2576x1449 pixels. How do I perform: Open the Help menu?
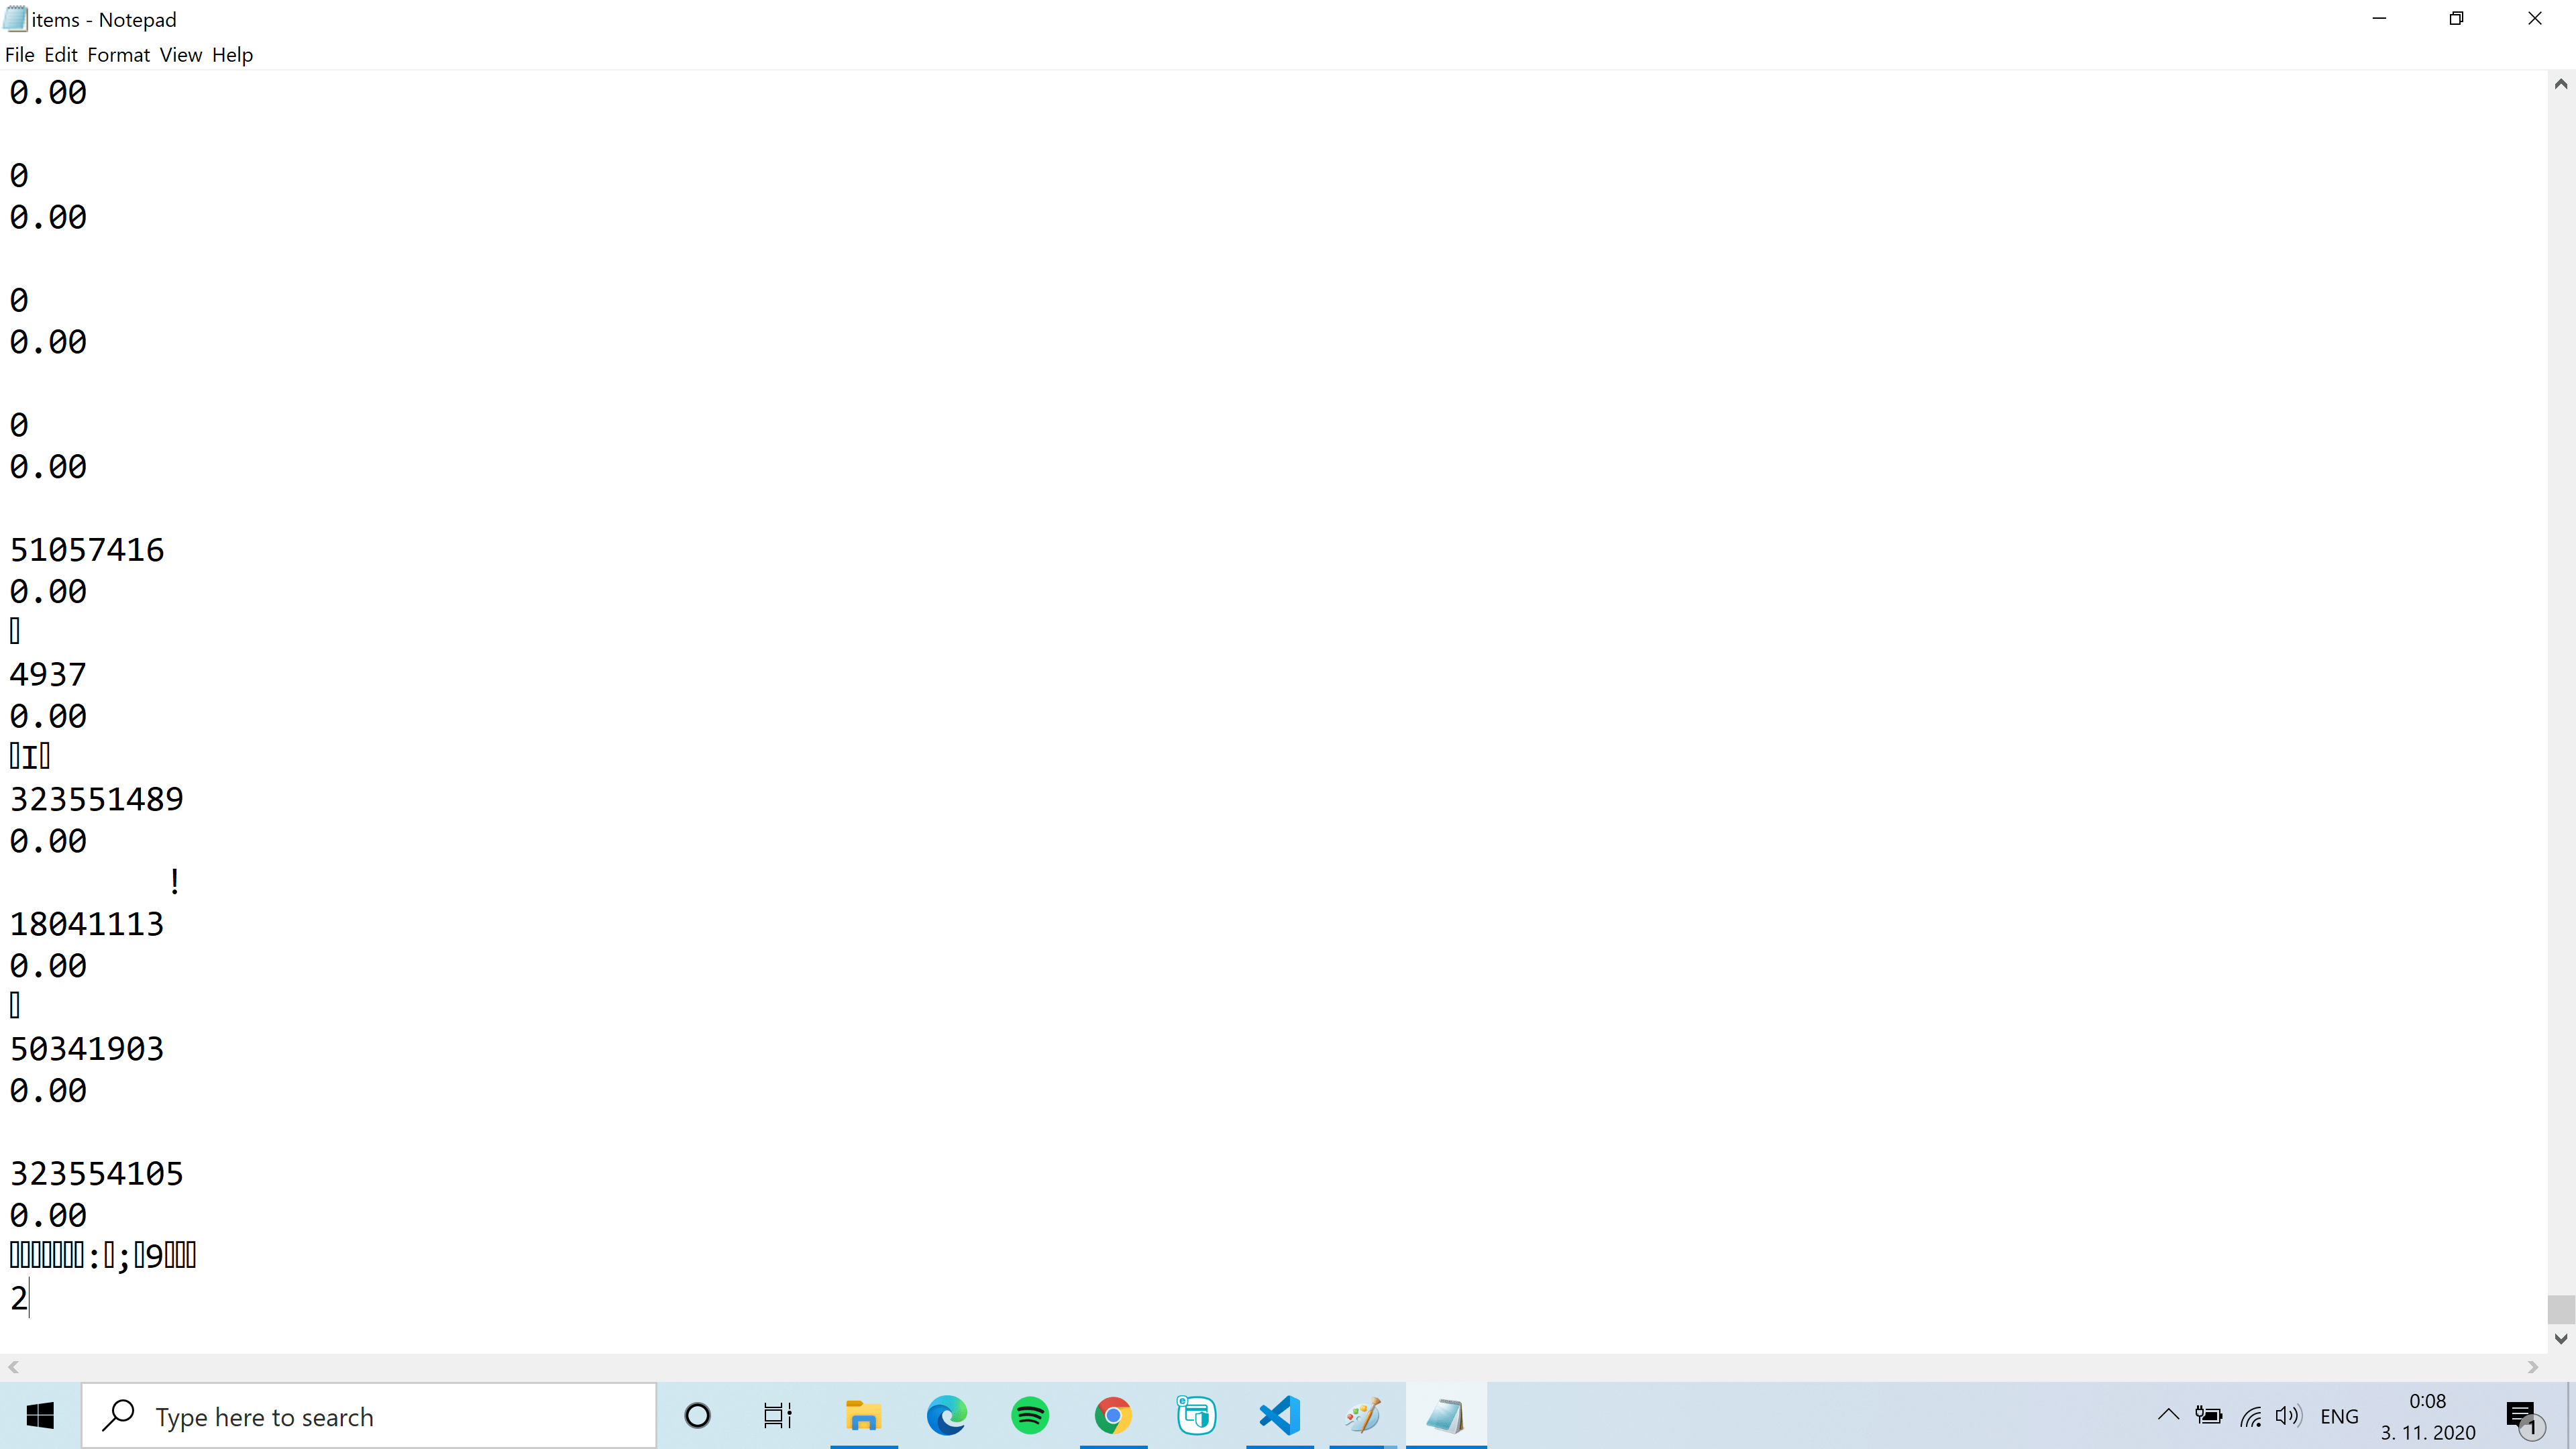[232, 55]
